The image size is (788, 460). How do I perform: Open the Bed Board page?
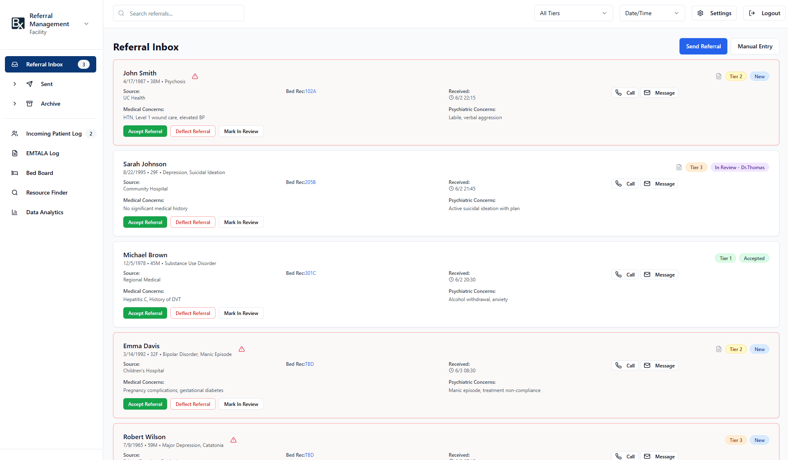pyautogui.click(x=40, y=173)
